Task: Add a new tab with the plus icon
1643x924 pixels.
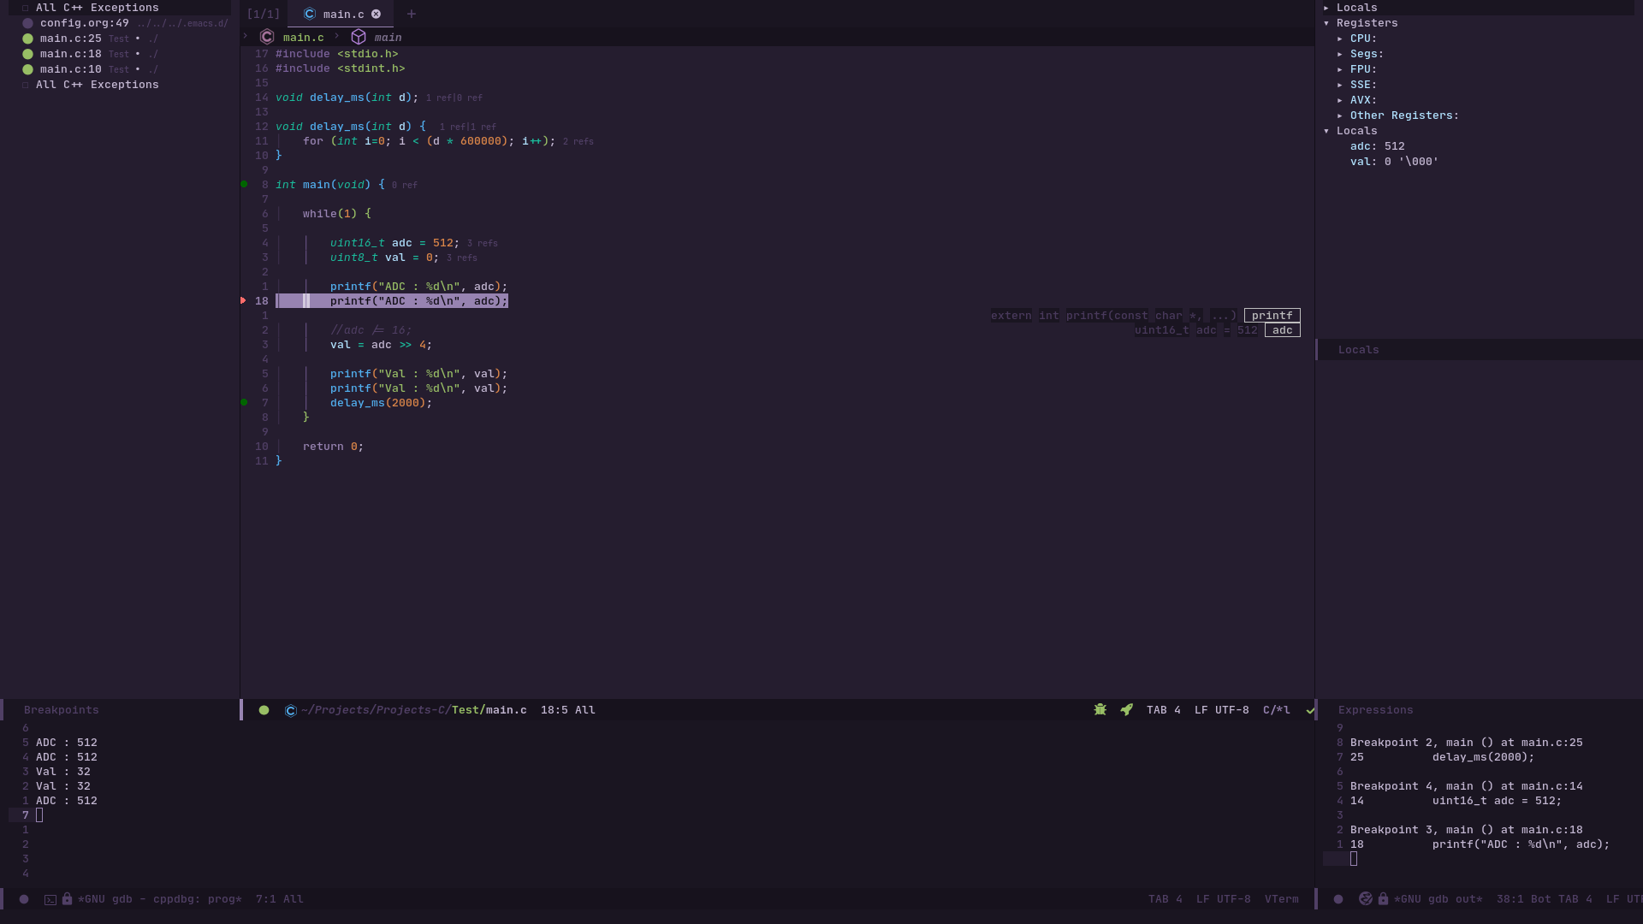Action: click(x=412, y=14)
